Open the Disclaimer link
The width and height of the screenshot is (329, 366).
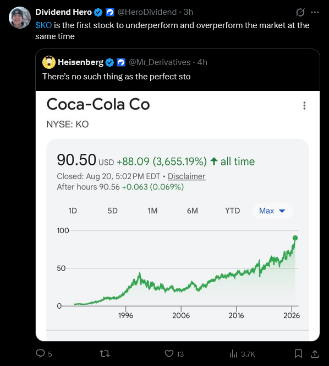[x=187, y=176]
